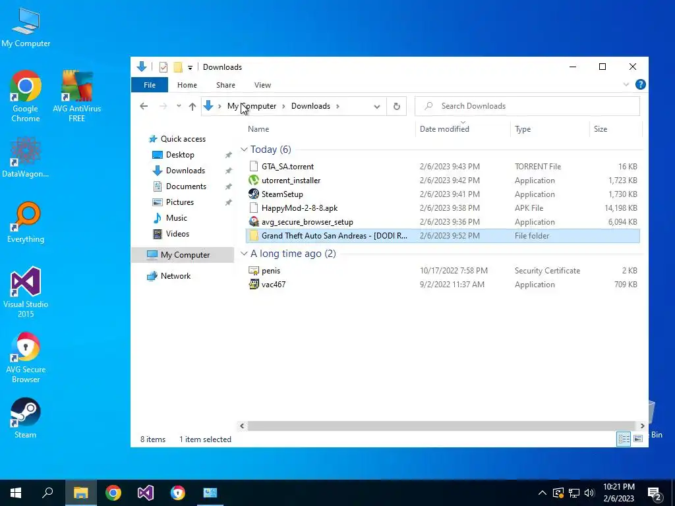Click the Properties icon in quick access toolbar
The width and height of the screenshot is (675, 506).
click(163, 67)
